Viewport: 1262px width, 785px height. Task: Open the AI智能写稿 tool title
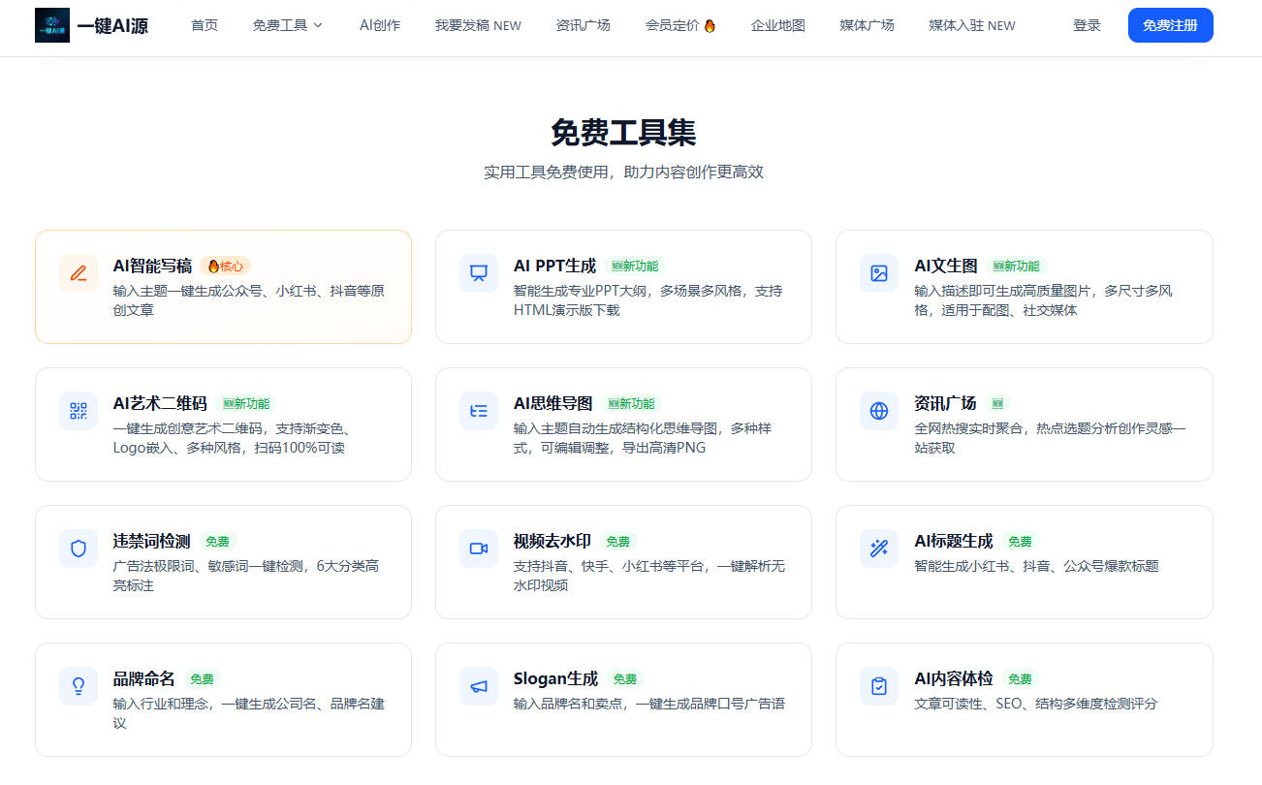pyautogui.click(x=152, y=266)
